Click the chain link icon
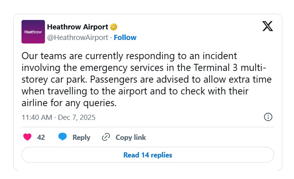 106,137
